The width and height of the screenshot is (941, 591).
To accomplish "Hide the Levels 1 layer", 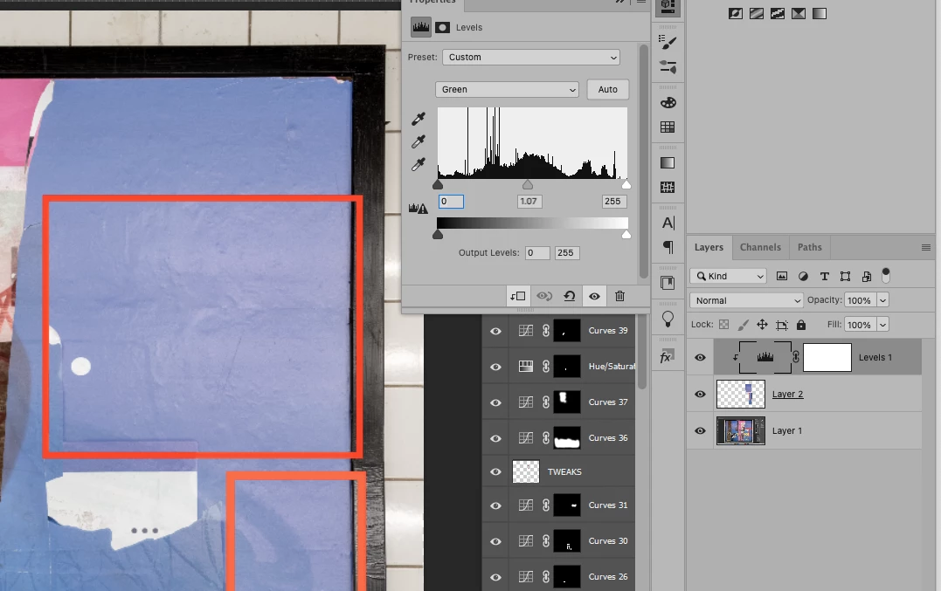I will tap(700, 357).
